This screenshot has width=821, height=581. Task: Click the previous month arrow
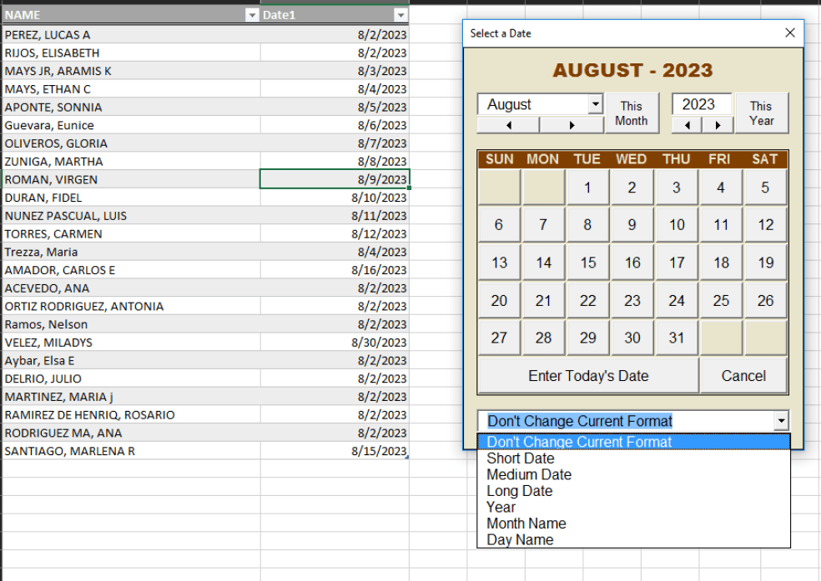510,125
